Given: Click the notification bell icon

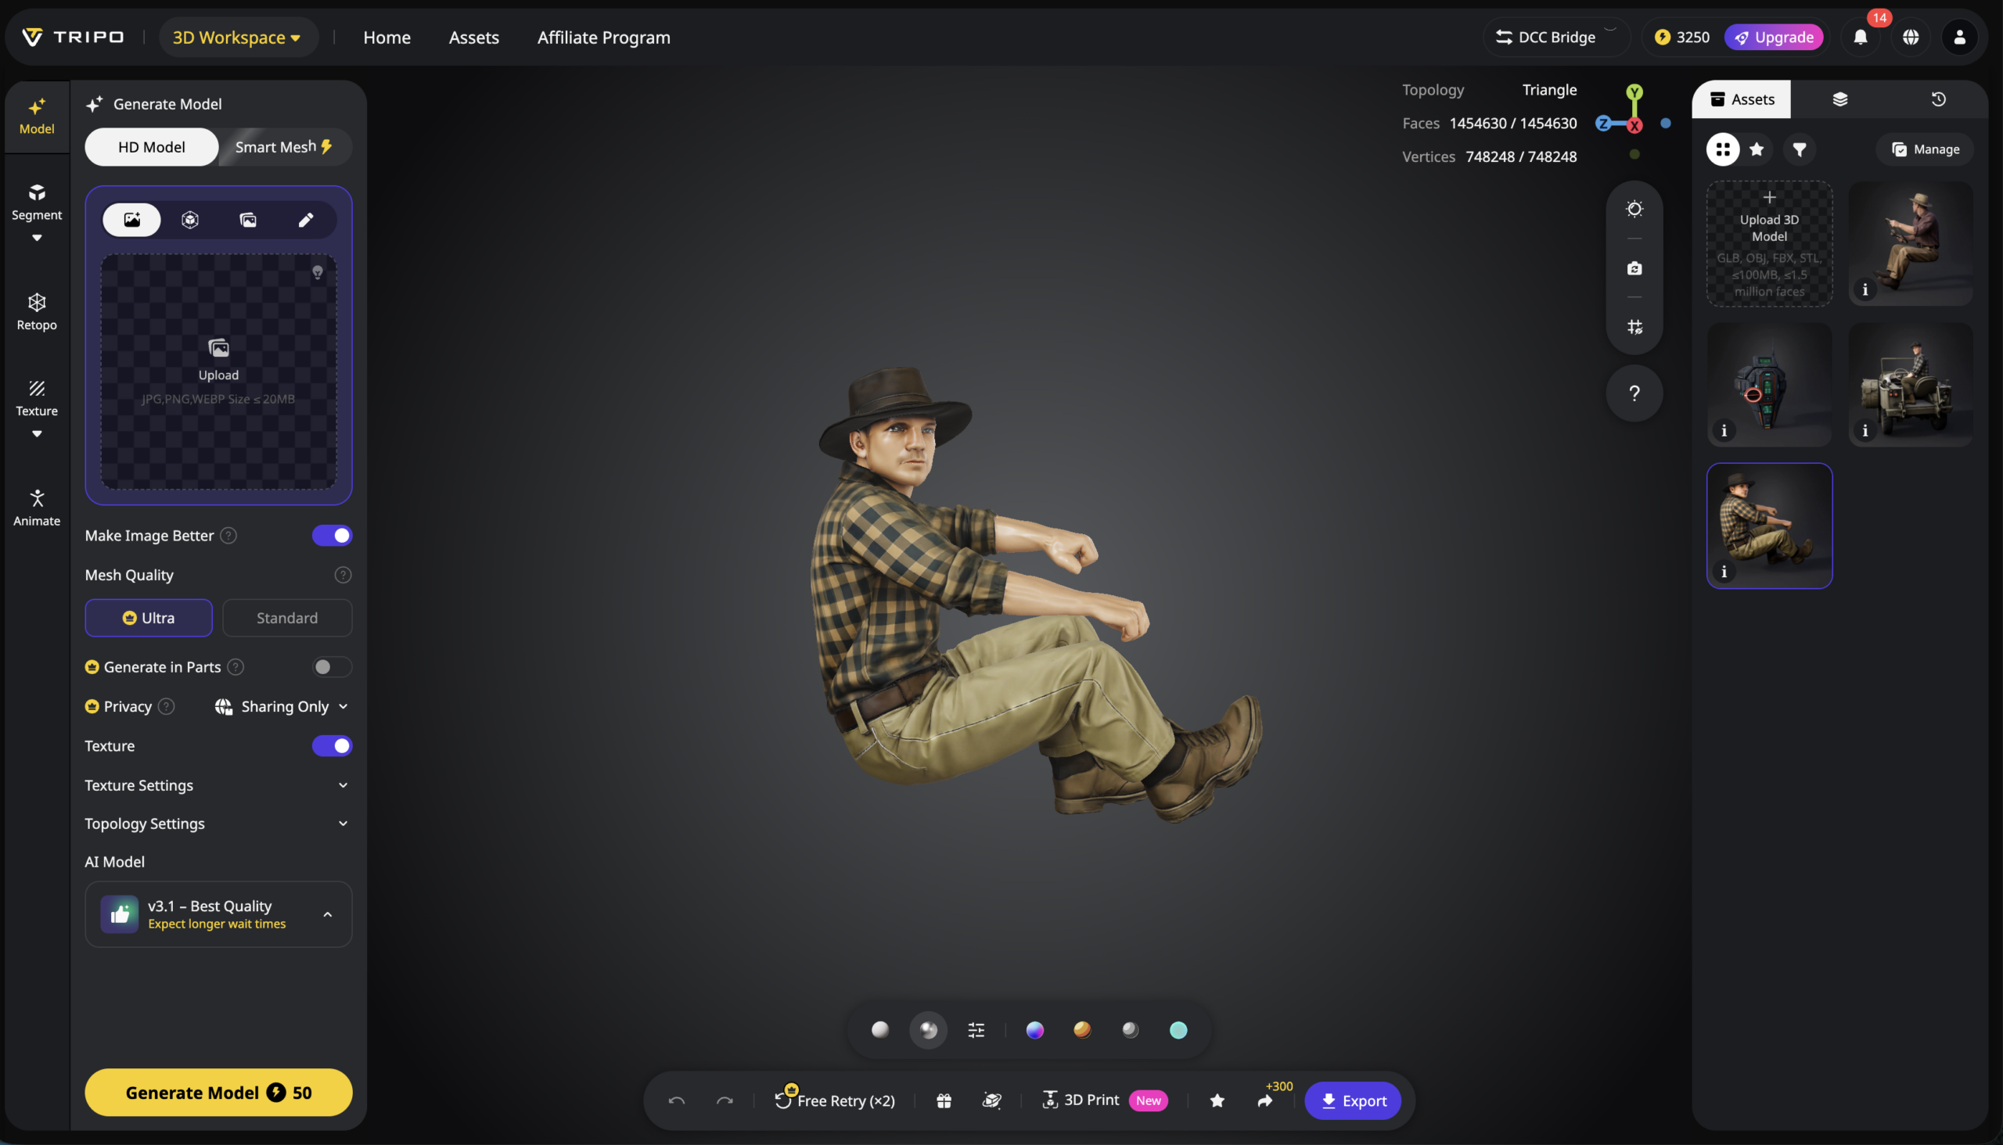Looking at the screenshot, I should (x=1860, y=37).
